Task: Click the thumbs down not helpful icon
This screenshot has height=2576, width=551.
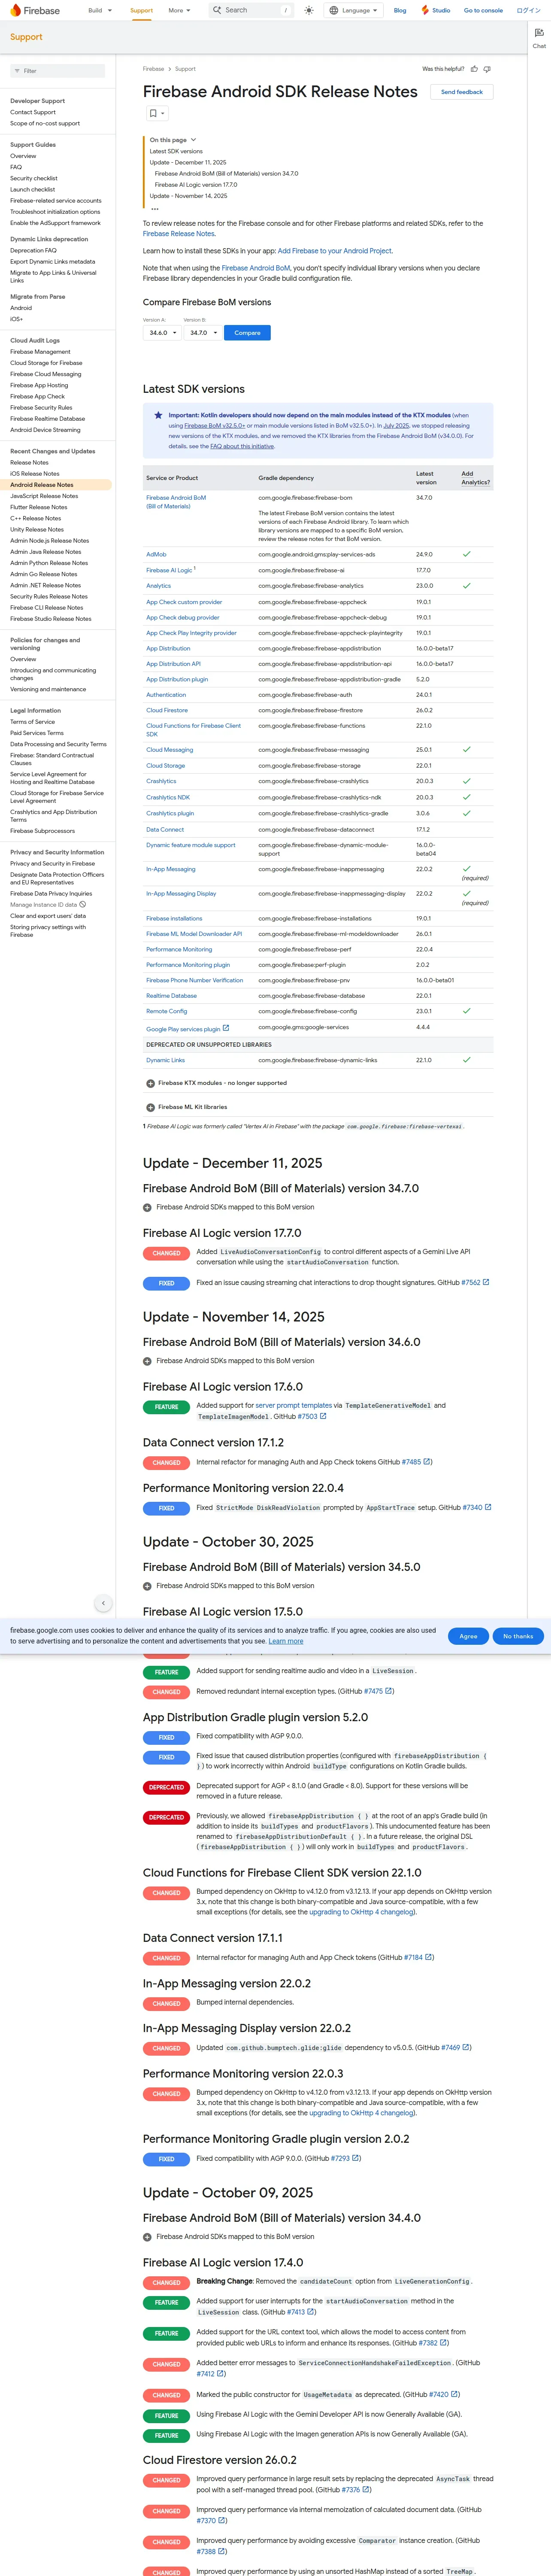Action: click(487, 69)
